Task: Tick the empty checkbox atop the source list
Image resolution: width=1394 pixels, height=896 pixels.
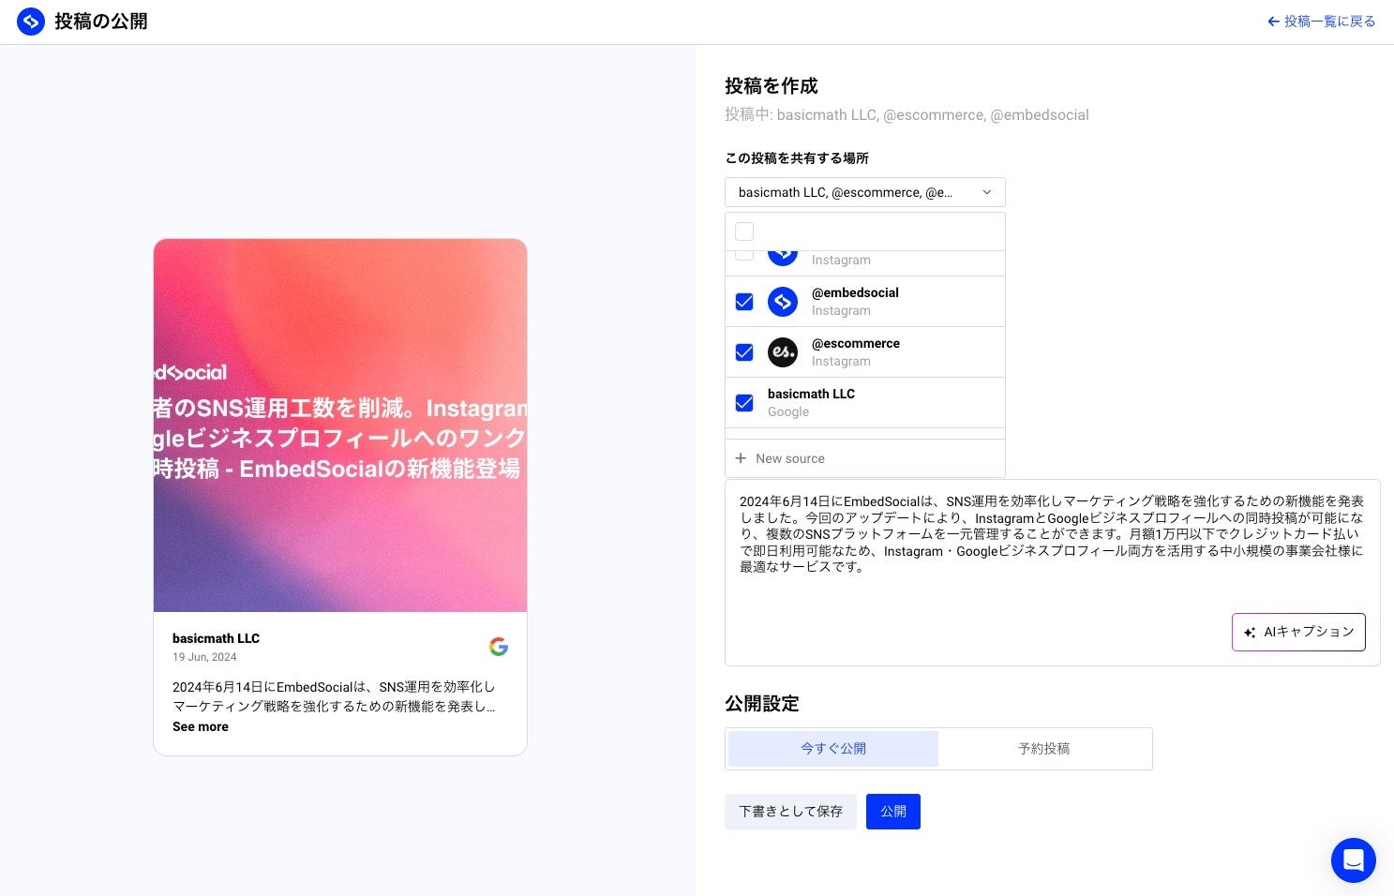Action: pos(744,231)
